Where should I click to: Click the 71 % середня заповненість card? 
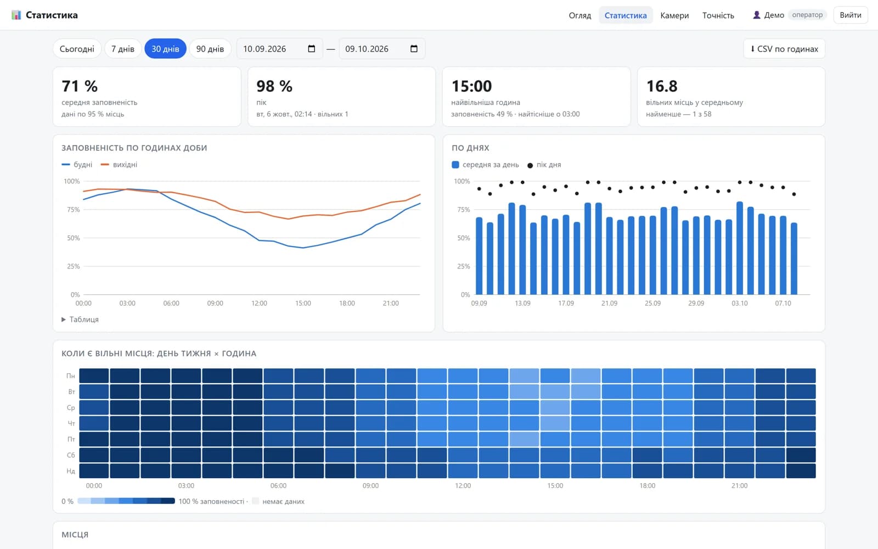(x=147, y=97)
